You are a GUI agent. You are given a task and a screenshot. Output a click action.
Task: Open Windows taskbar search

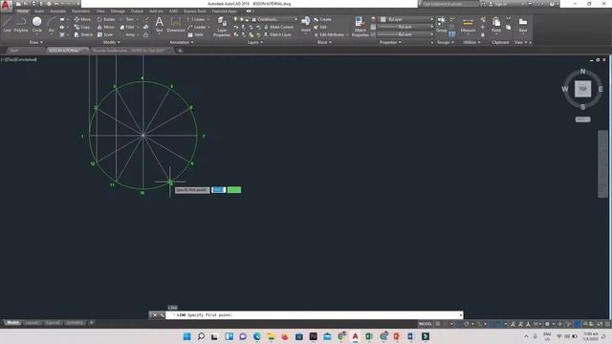pyautogui.click(x=201, y=336)
